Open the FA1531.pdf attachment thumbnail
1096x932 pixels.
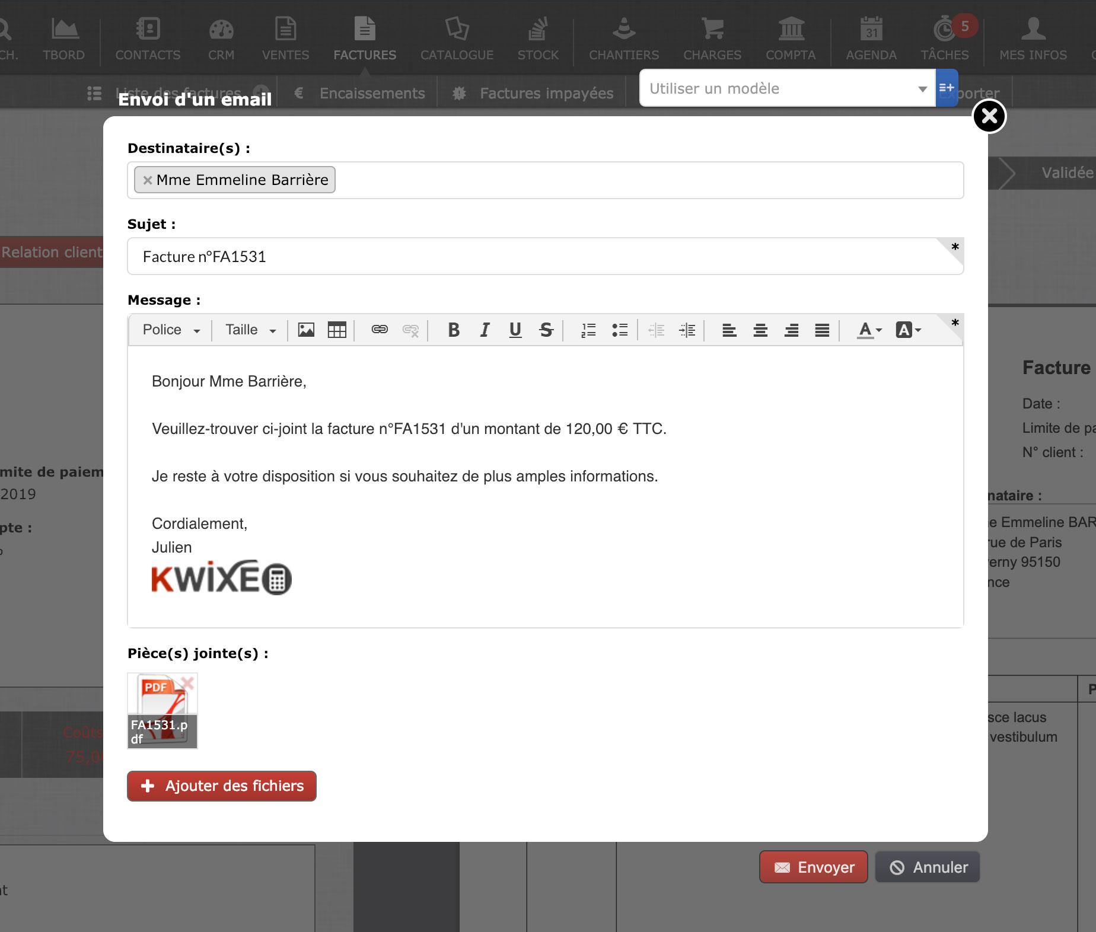click(163, 710)
